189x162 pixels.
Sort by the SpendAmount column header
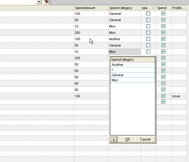[x=91, y=8]
